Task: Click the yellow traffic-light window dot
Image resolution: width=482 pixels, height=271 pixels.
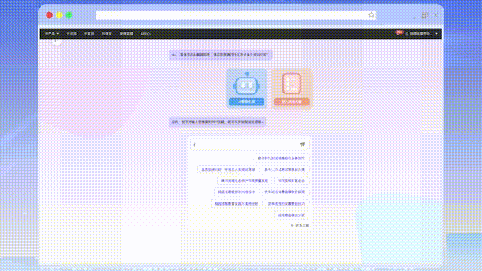Action: click(59, 15)
